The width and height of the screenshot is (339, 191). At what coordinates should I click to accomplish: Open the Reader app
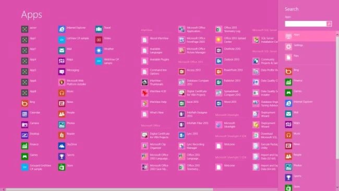coord(67,135)
